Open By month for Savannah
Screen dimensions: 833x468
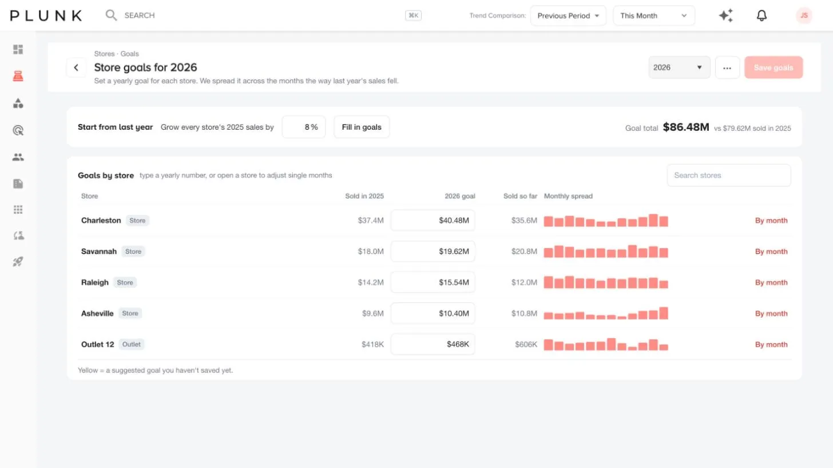(x=771, y=251)
